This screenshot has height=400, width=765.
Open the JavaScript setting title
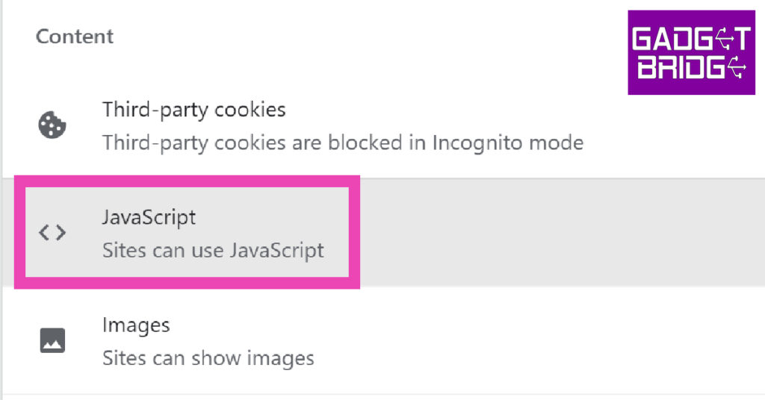(149, 218)
